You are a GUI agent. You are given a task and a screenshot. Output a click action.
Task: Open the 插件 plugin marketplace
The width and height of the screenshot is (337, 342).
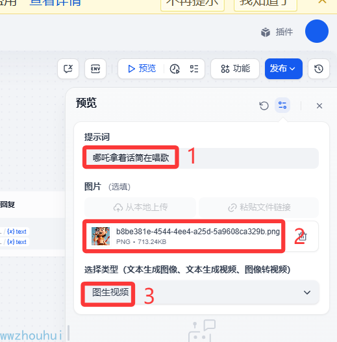277,32
